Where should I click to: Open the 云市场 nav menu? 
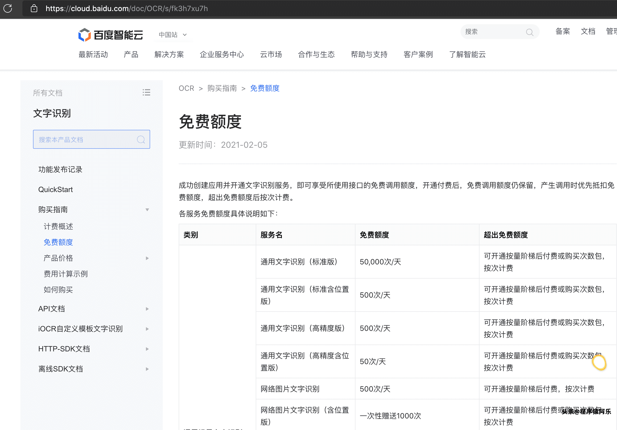[x=271, y=55]
